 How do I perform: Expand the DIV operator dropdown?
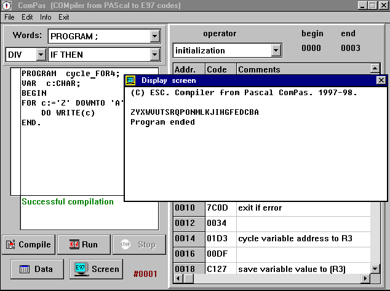pos(41,55)
